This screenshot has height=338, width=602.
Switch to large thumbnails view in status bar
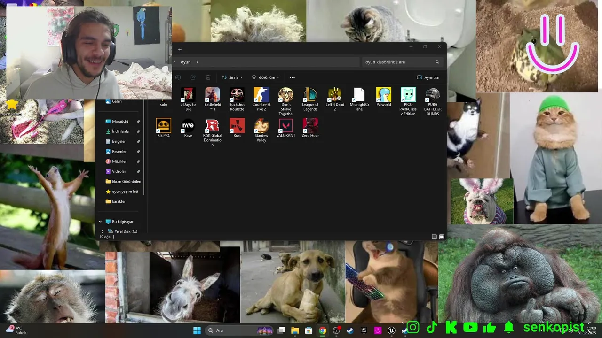coord(442,237)
